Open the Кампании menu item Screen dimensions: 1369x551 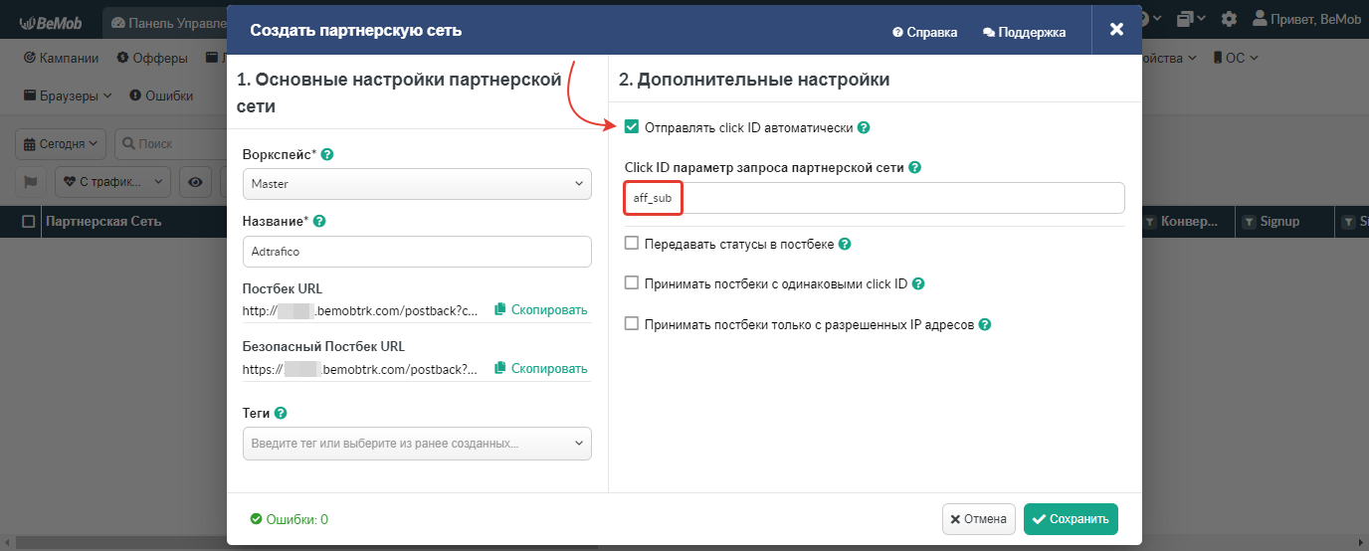pyautogui.click(x=61, y=58)
